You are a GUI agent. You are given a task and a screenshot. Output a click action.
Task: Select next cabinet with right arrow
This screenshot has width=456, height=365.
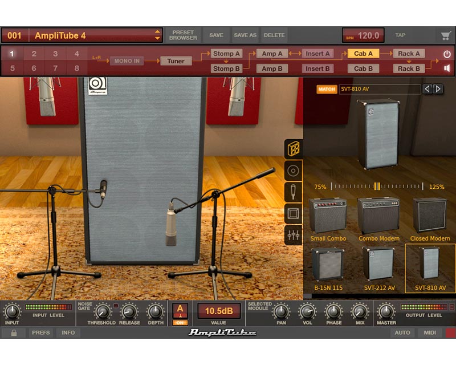(x=438, y=89)
